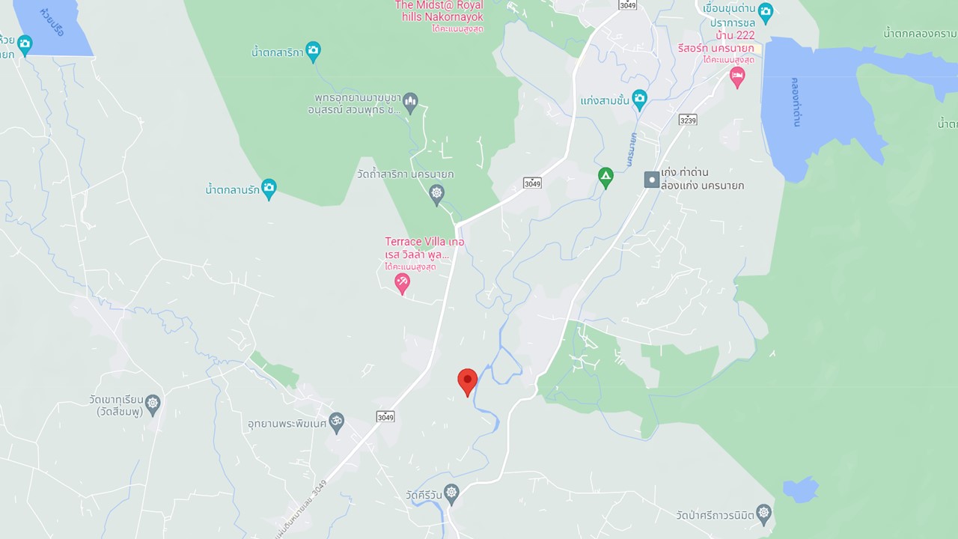Click the pink Terrace Villa pool marker

point(403,283)
